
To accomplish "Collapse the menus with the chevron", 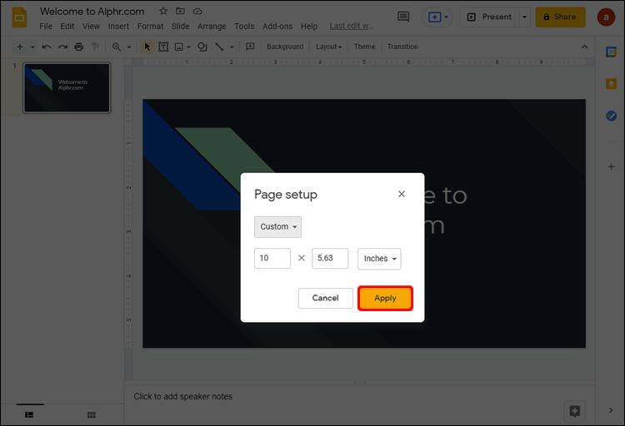I will 584,47.
